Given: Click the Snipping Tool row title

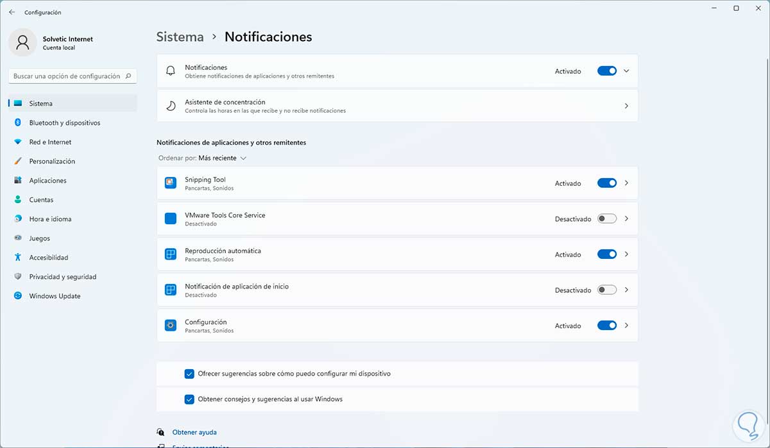Looking at the screenshot, I should tap(205, 179).
